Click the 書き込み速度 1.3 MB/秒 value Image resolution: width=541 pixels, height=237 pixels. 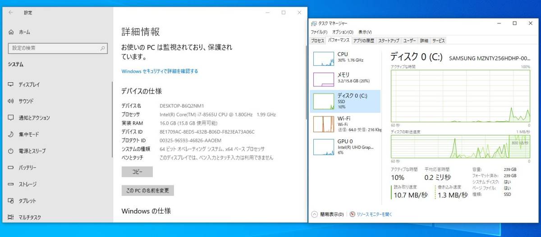click(452, 195)
